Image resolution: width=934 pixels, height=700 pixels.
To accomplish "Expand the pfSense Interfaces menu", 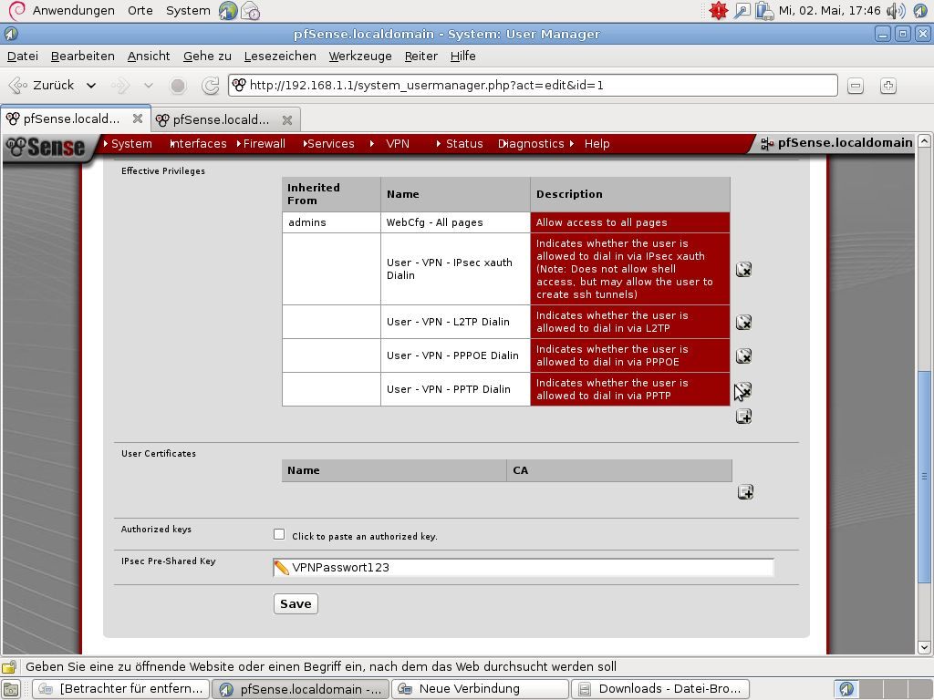I will point(198,143).
